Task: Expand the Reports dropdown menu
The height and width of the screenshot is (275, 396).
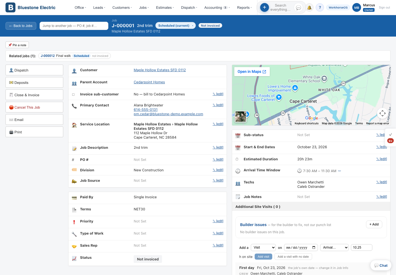Action: point(244,8)
